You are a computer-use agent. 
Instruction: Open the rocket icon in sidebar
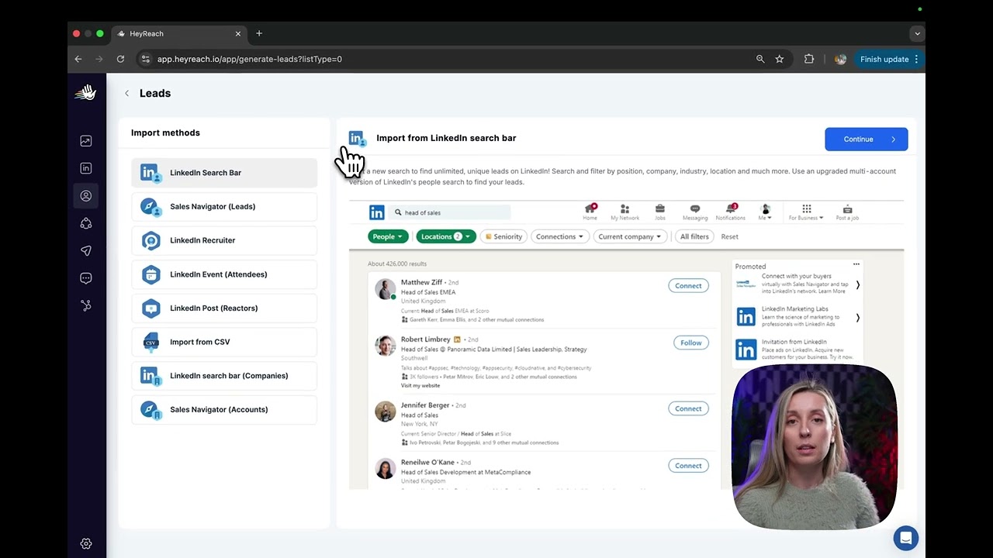[x=86, y=223]
